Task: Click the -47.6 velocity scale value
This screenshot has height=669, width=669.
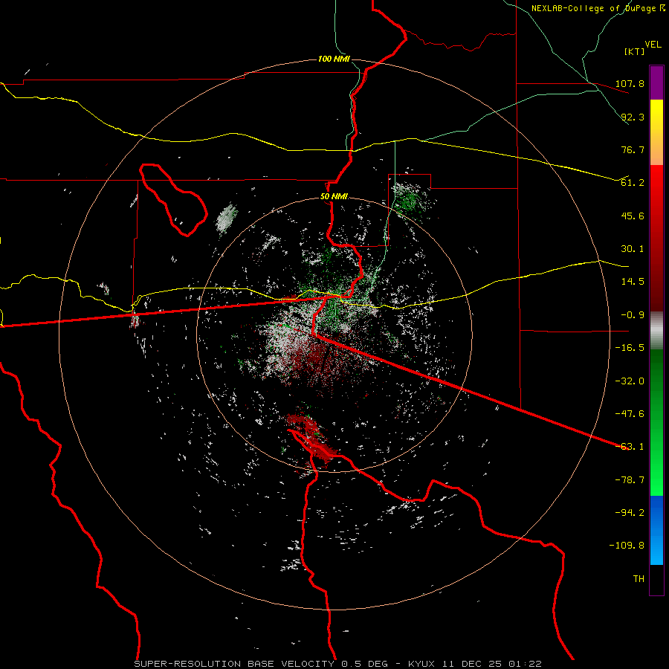Action: 630,414
